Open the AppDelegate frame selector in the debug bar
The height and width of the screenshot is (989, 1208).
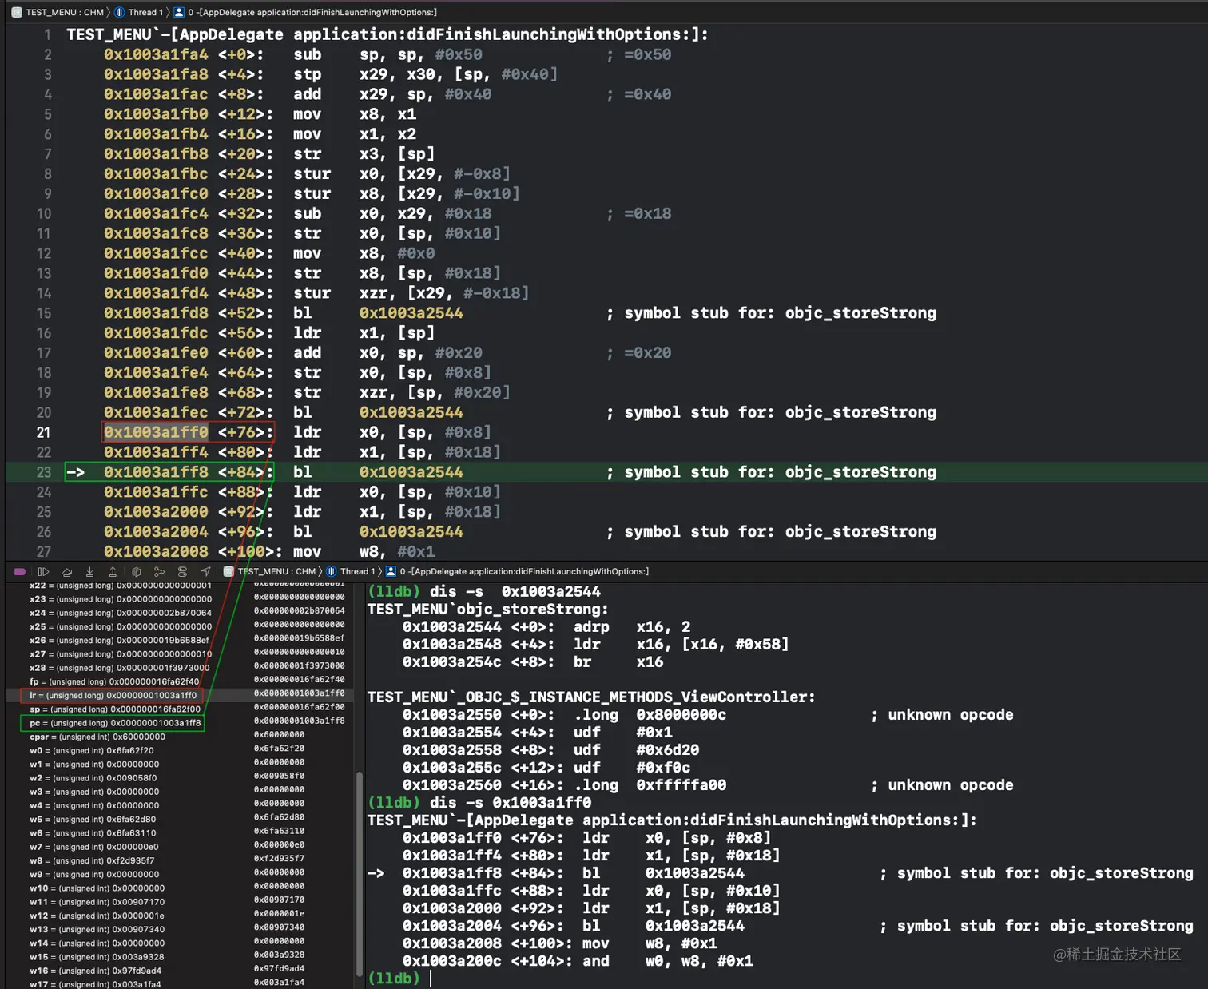[x=524, y=571]
